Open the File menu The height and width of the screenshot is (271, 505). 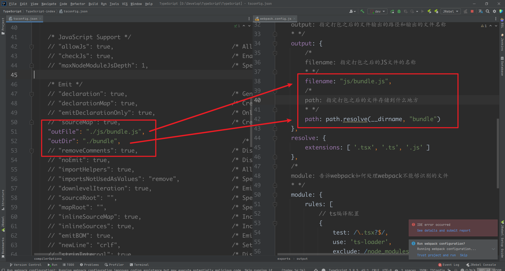13,4
